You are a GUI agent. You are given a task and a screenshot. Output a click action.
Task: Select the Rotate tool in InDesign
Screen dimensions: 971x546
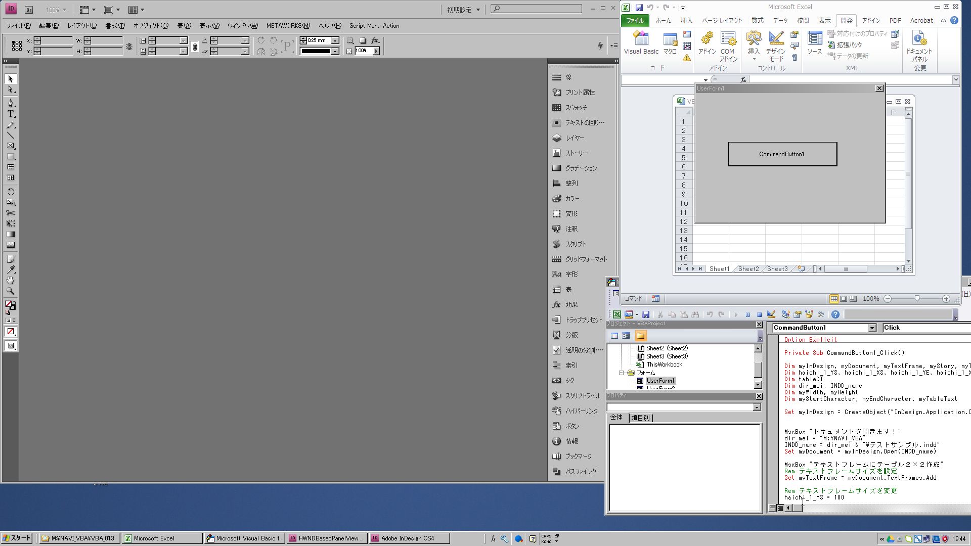tap(11, 192)
